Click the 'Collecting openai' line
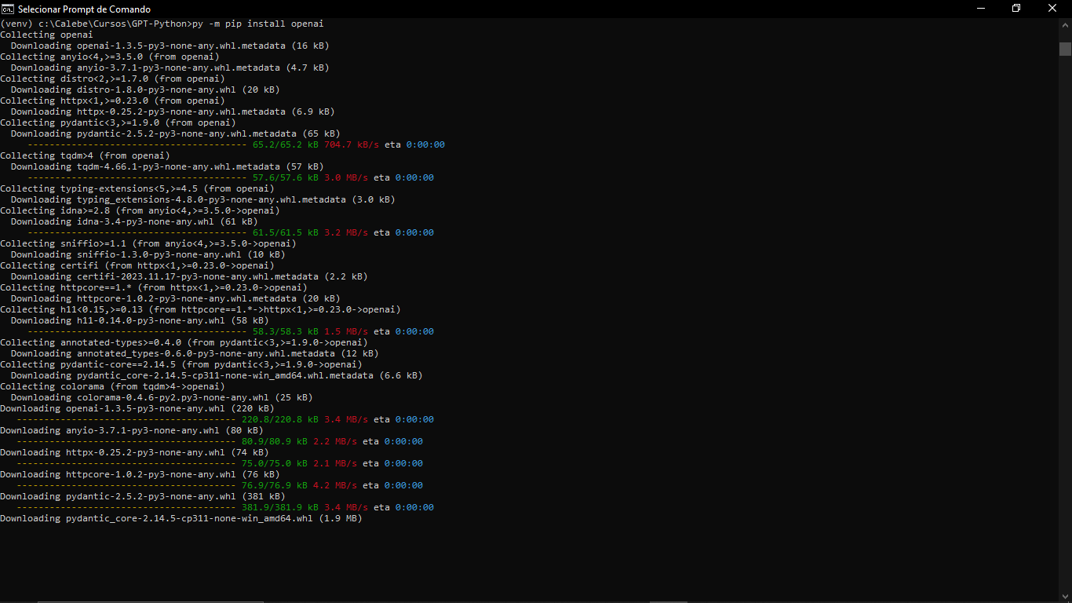This screenshot has width=1072, height=603. [x=46, y=35]
